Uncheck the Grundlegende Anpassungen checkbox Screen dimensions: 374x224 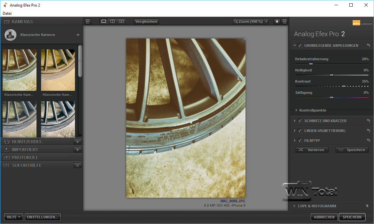(300, 45)
